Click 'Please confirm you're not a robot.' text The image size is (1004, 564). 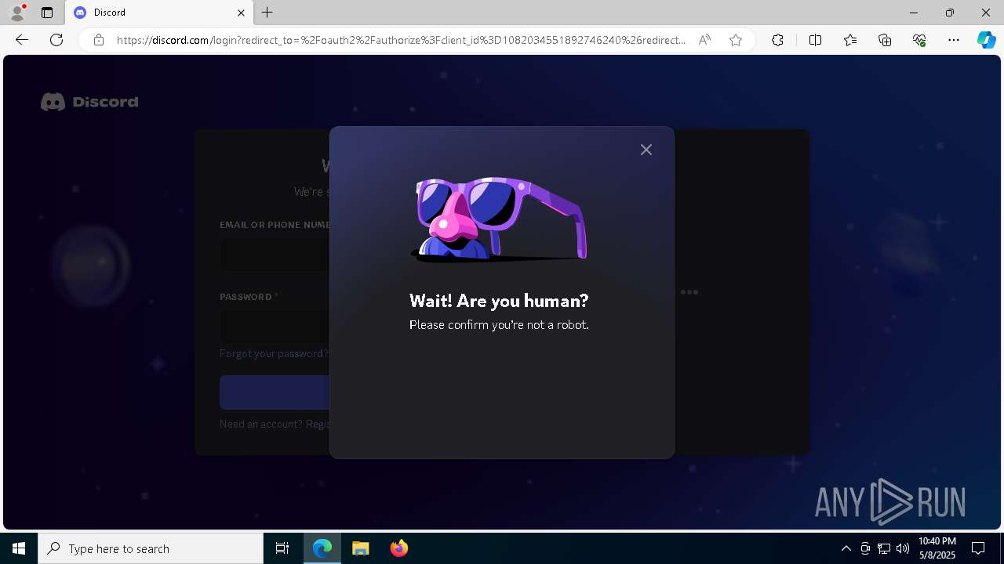tap(499, 324)
